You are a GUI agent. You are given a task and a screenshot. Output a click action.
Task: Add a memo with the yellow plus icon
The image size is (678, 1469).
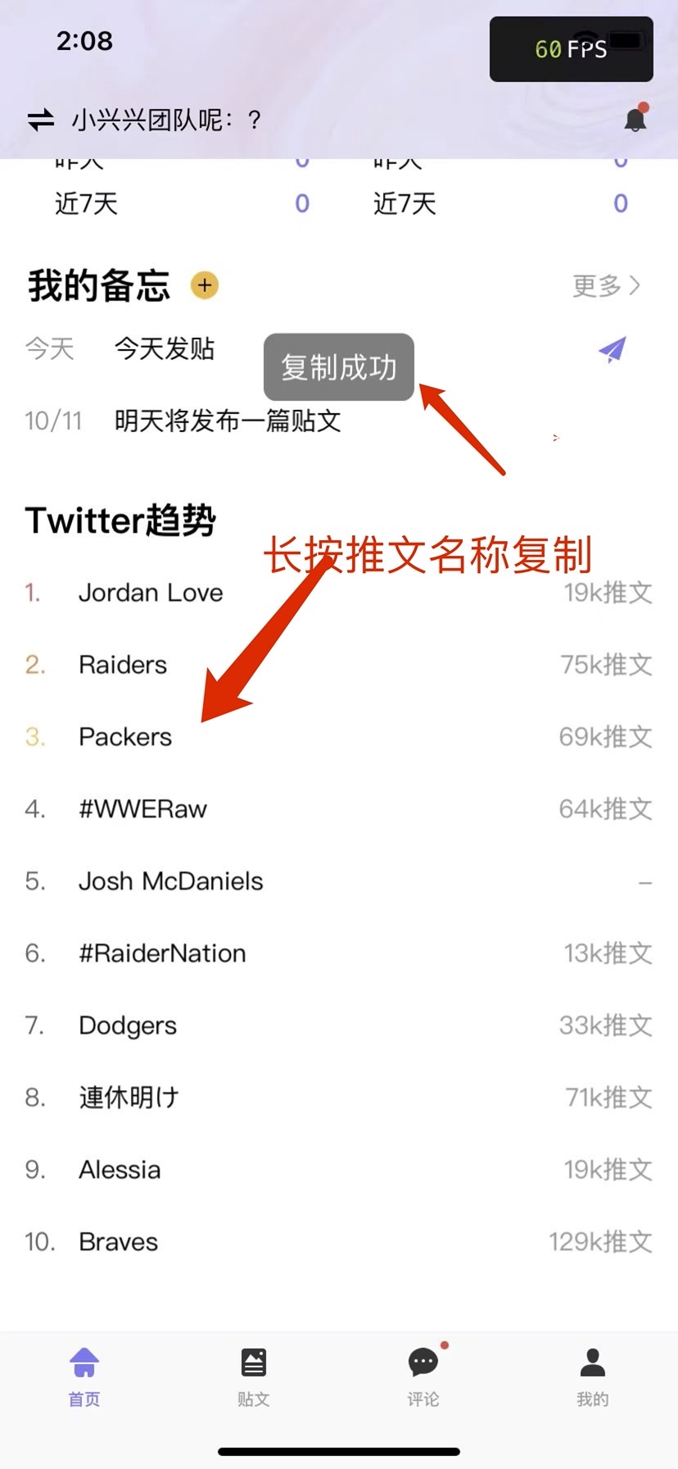tap(205, 285)
